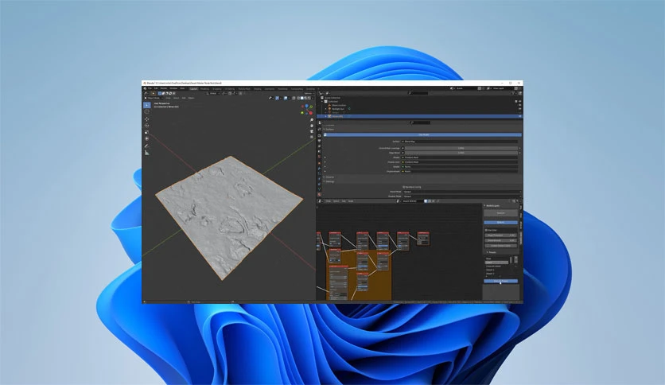Expand the selected terrain object in outliner
The width and height of the screenshot is (665, 385).
tap(325, 116)
